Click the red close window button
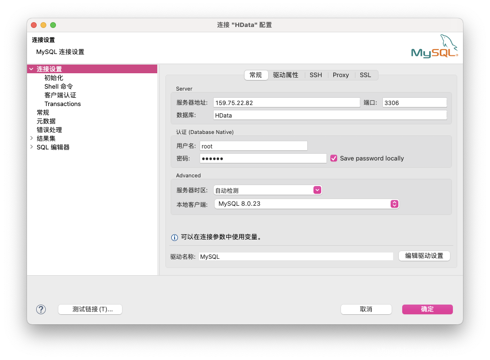Screen dimensions: 490x360 click(x=34, y=25)
